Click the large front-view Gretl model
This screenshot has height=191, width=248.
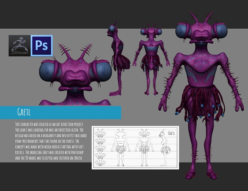[x=201, y=95]
